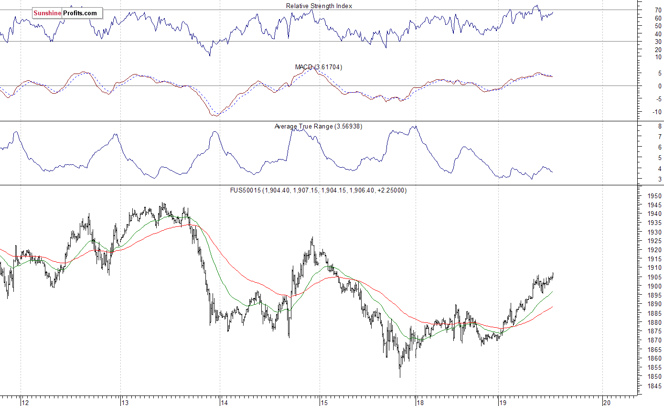Click the ATR 5 axis value
This screenshot has width=664, height=406.
tap(660, 158)
